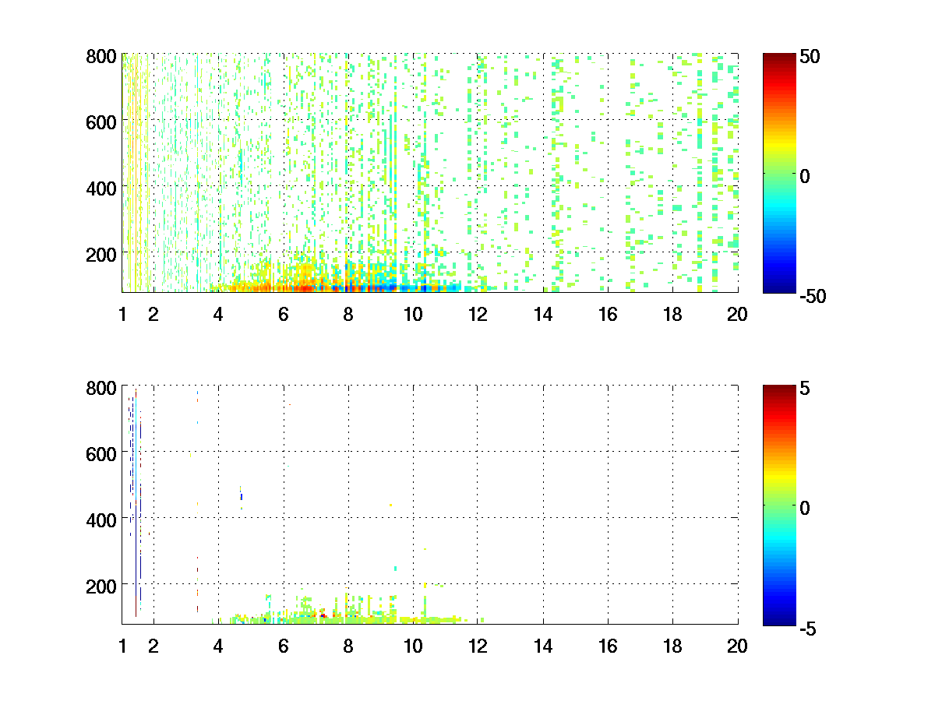
Task: Pick bottom plot x-axis tick label 16
Action: click(608, 646)
